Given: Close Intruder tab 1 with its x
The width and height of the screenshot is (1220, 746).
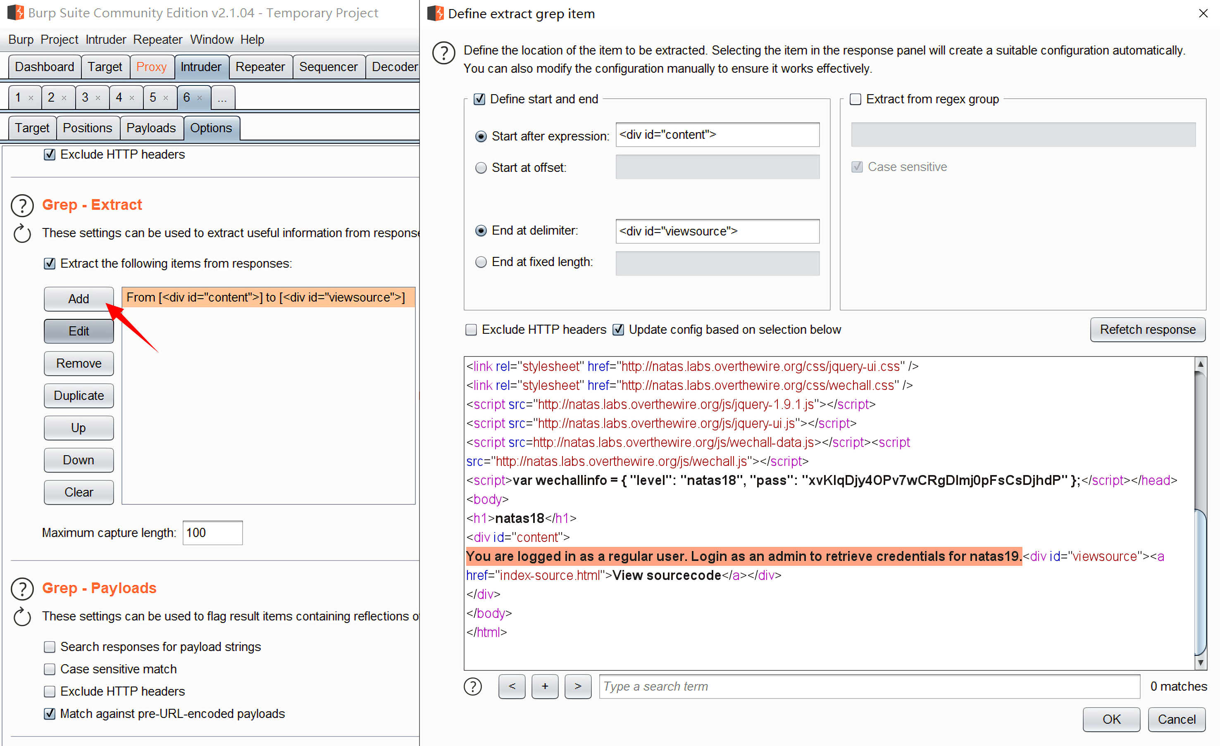Looking at the screenshot, I should tap(31, 98).
